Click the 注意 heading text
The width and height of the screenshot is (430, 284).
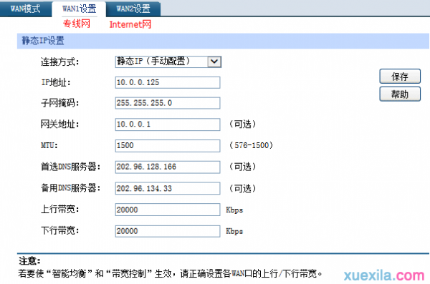click(29, 260)
